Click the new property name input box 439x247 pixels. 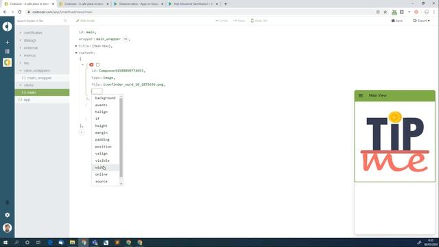pyautogui.click(x=97, y=91)
